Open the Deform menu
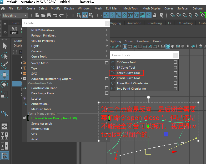Screen dimensions: 206x164 [x=198, y=8]
